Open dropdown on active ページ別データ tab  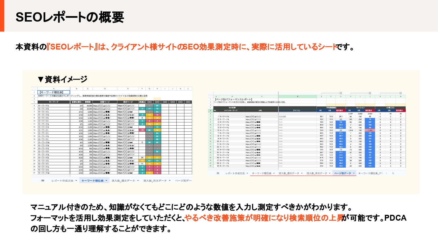click(354, 173)
